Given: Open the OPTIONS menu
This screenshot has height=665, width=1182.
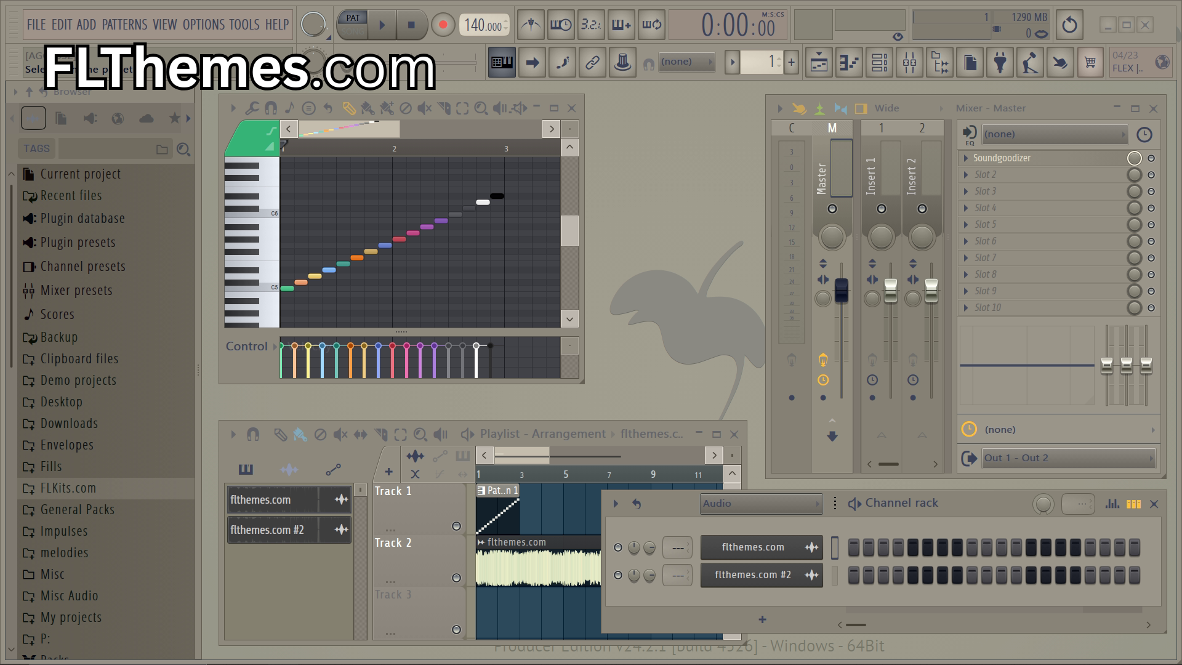Looking at the screenshot, I should coord(204,25).
